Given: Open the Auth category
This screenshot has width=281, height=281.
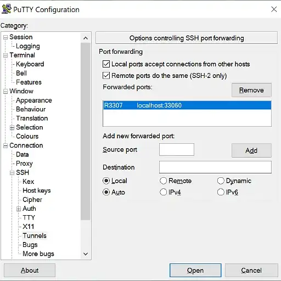Looking at the screenshot, I should tap(29, 209).
